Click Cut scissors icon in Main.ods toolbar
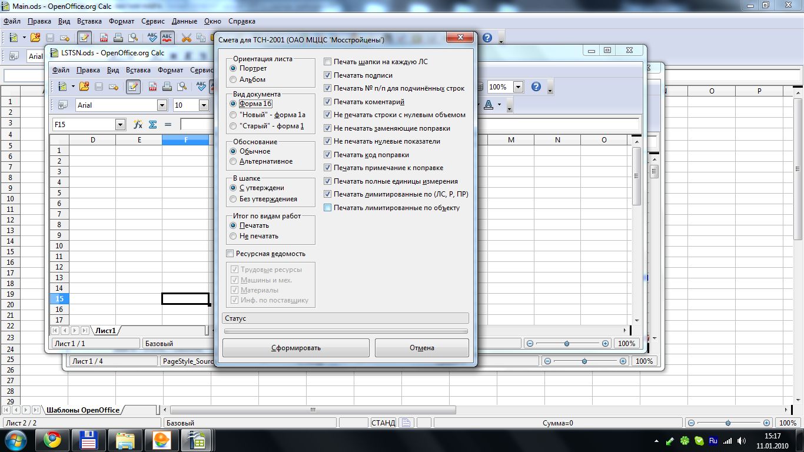804x452 pixels. pos(186,38)
